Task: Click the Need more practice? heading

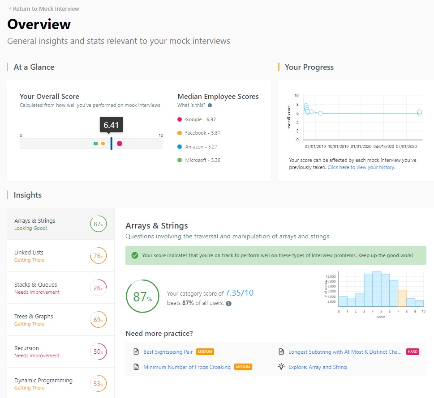Action: [159, 333]
